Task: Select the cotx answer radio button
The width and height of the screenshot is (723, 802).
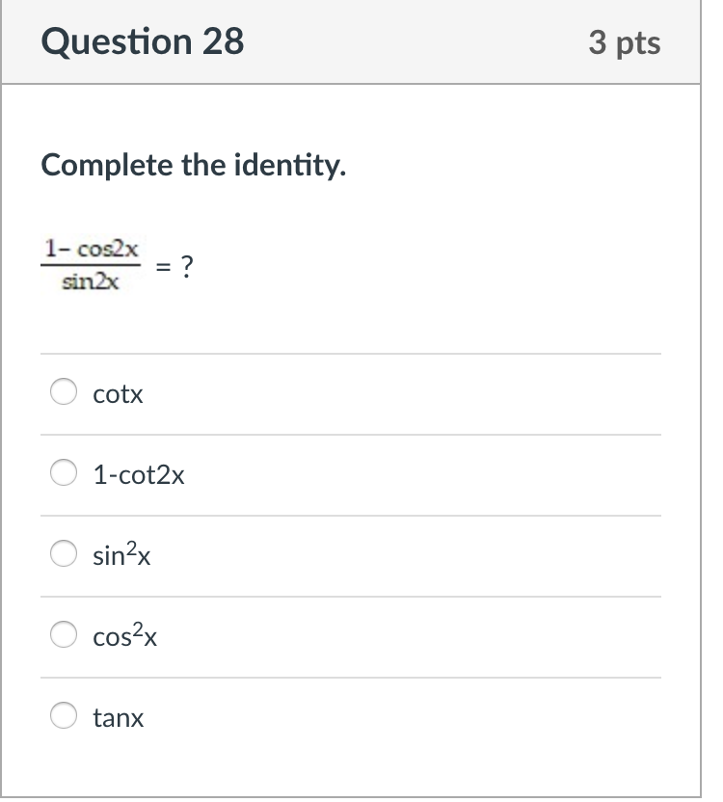Action: point(63,392)
